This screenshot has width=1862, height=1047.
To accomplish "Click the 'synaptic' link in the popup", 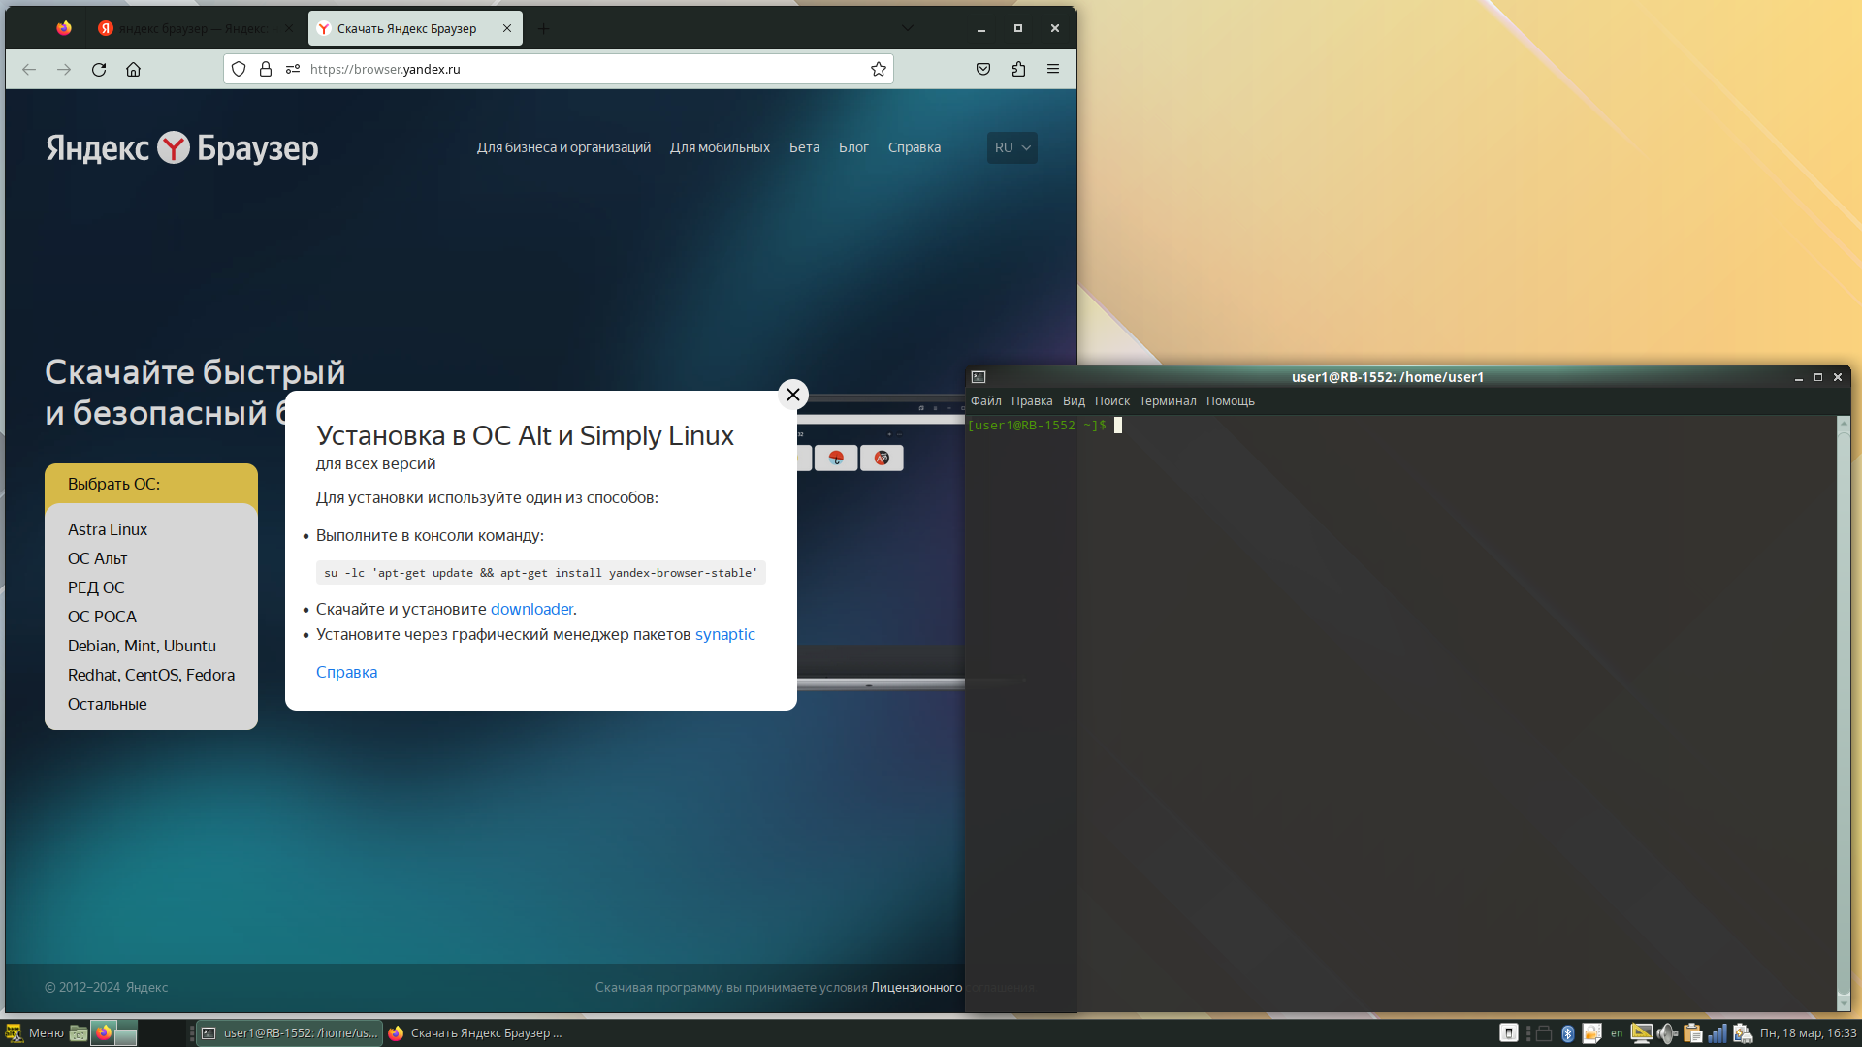I will click(724, 634).
